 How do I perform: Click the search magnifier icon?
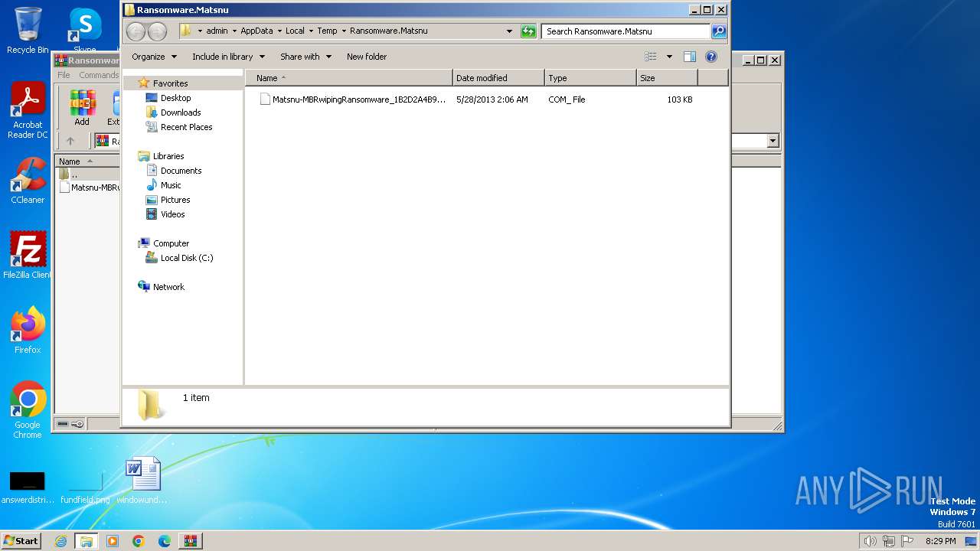pyautogui.click(x=718, y=31)
